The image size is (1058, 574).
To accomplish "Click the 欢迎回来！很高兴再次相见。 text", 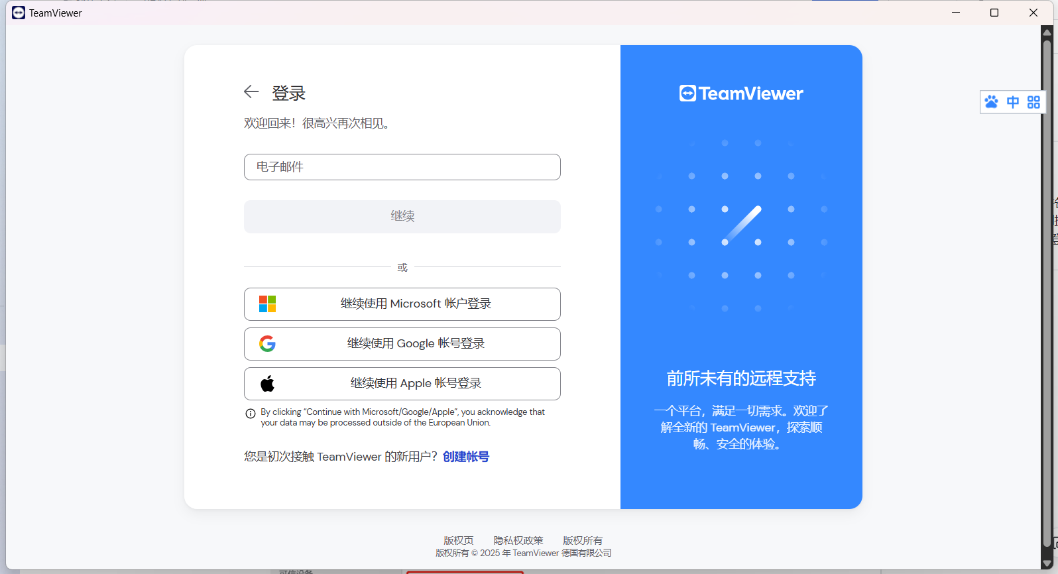I will point(317,123).
